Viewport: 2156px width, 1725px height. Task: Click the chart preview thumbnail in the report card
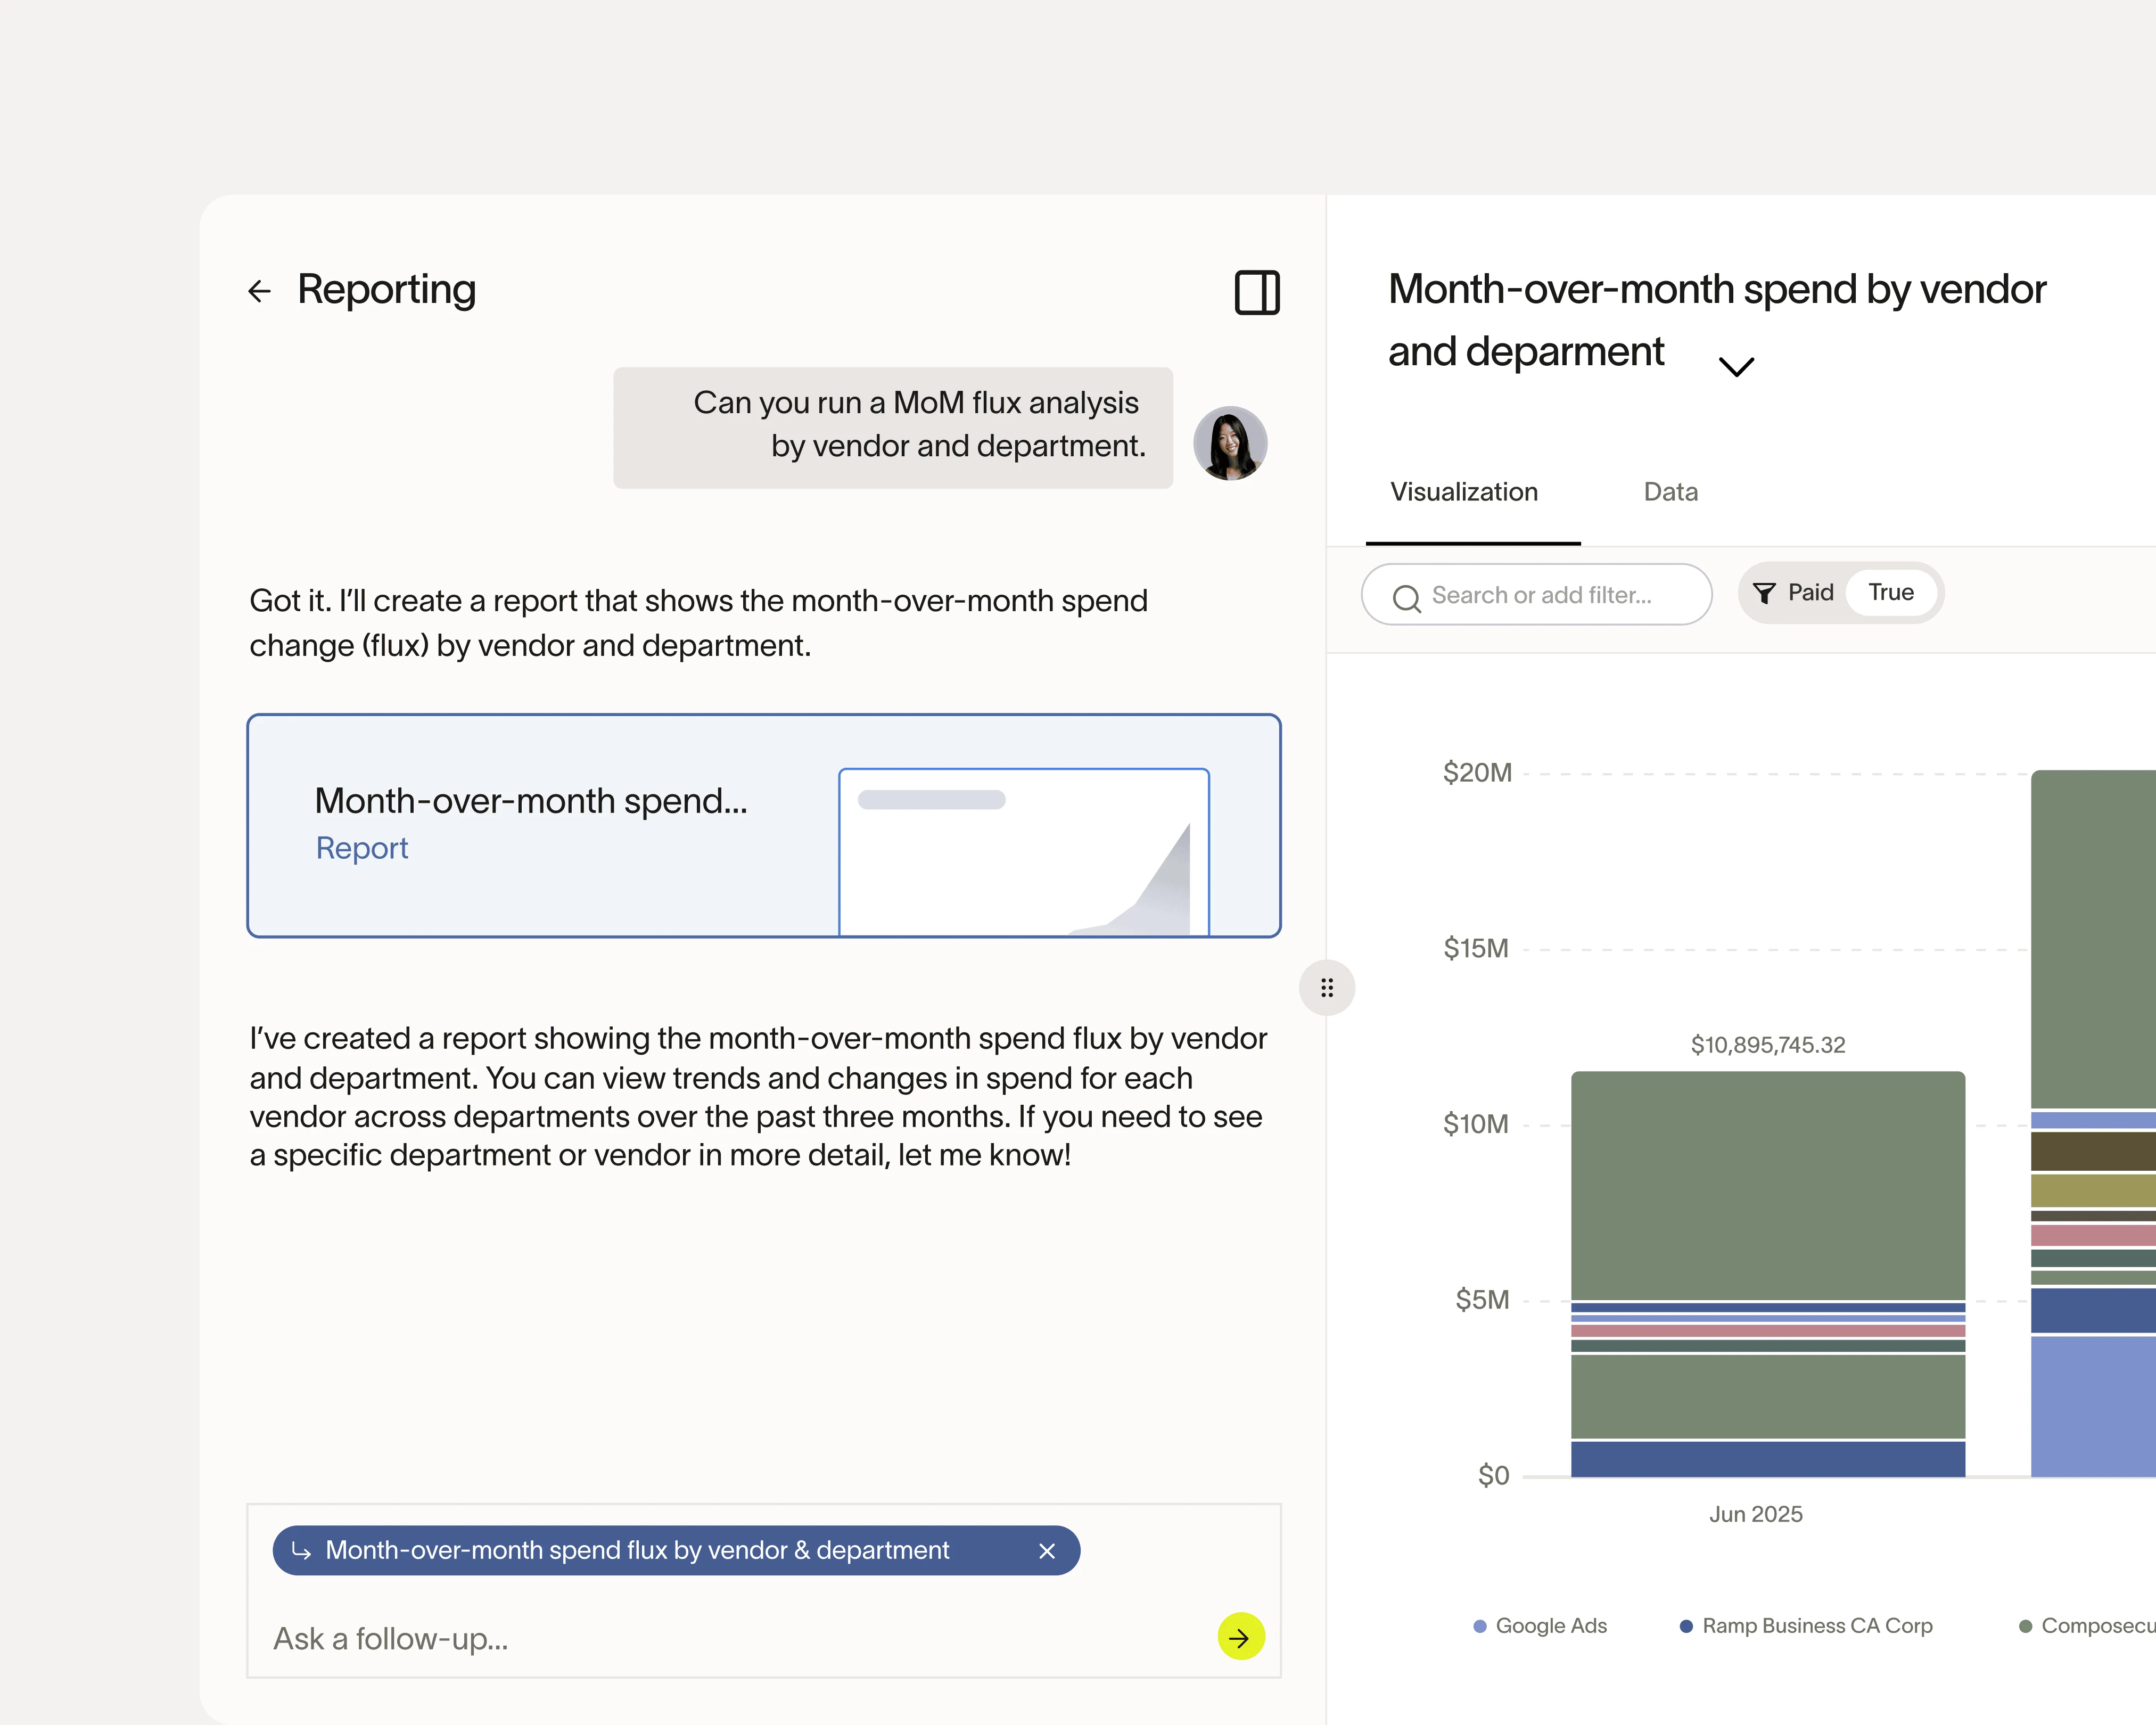pos(1023,851)
